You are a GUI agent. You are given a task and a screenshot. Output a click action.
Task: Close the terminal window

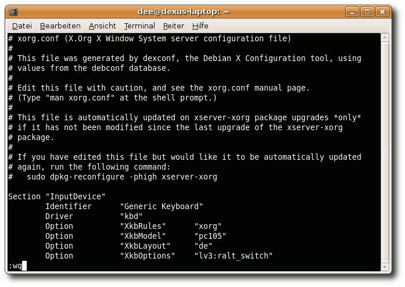tap(382, 12)
